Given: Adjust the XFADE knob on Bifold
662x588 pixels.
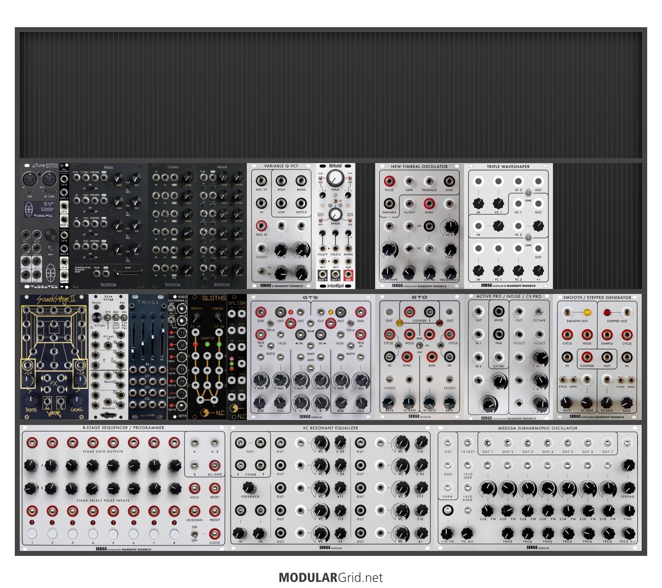Looking at the screenshot, I should coord(335,214).
